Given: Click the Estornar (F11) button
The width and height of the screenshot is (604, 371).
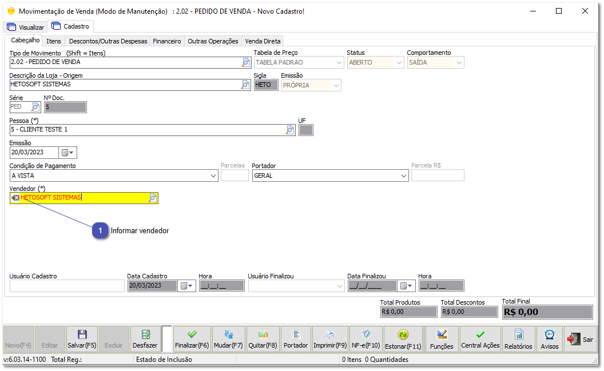Looking at the screenshot, I should pyautogui.click(x=403, y=339).
